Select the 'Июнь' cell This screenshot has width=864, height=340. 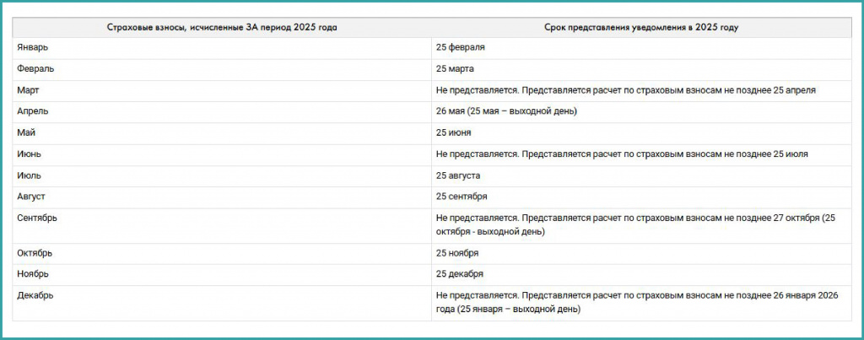222,154
